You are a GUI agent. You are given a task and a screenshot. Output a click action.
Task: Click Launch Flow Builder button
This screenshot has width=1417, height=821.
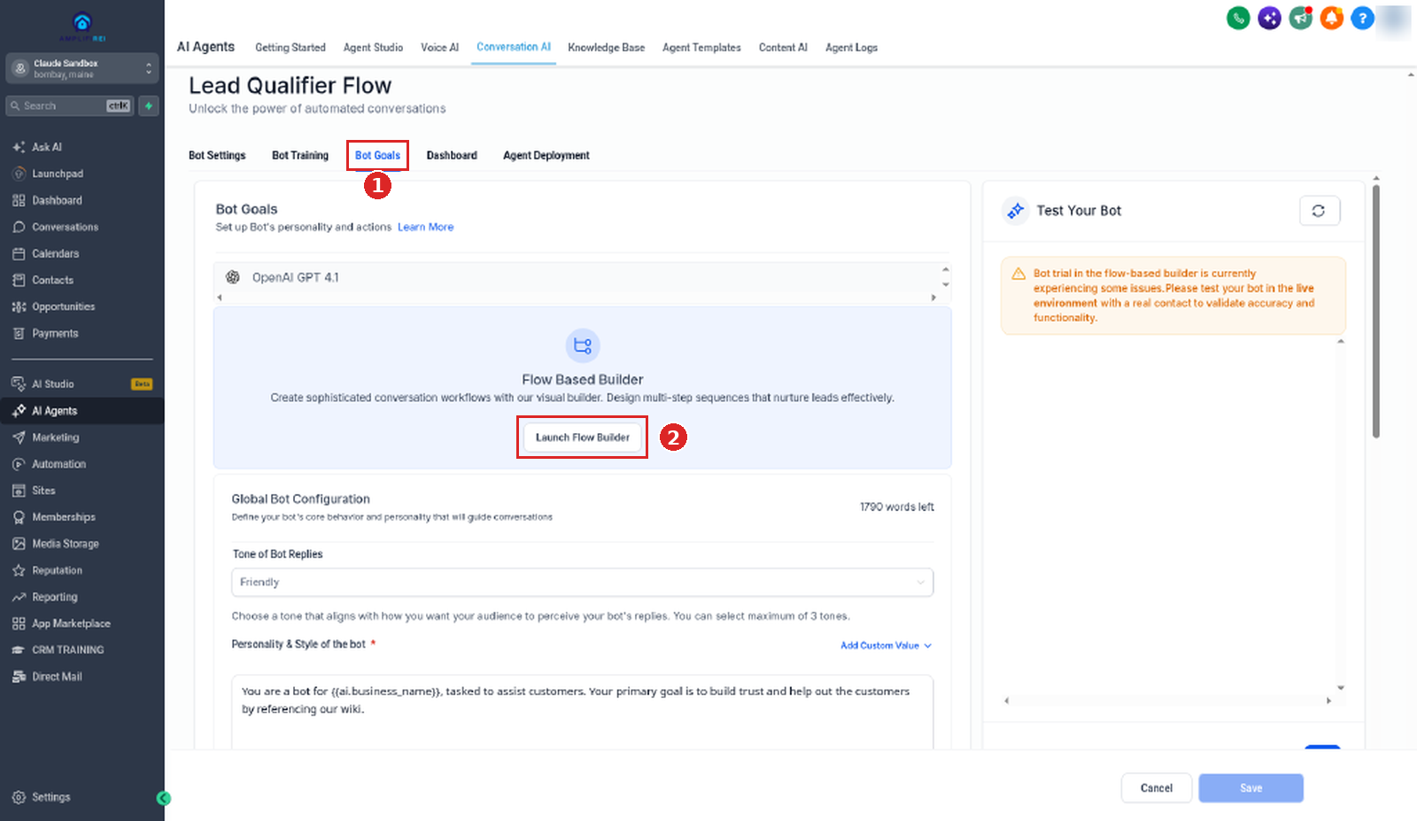[583, 438]
